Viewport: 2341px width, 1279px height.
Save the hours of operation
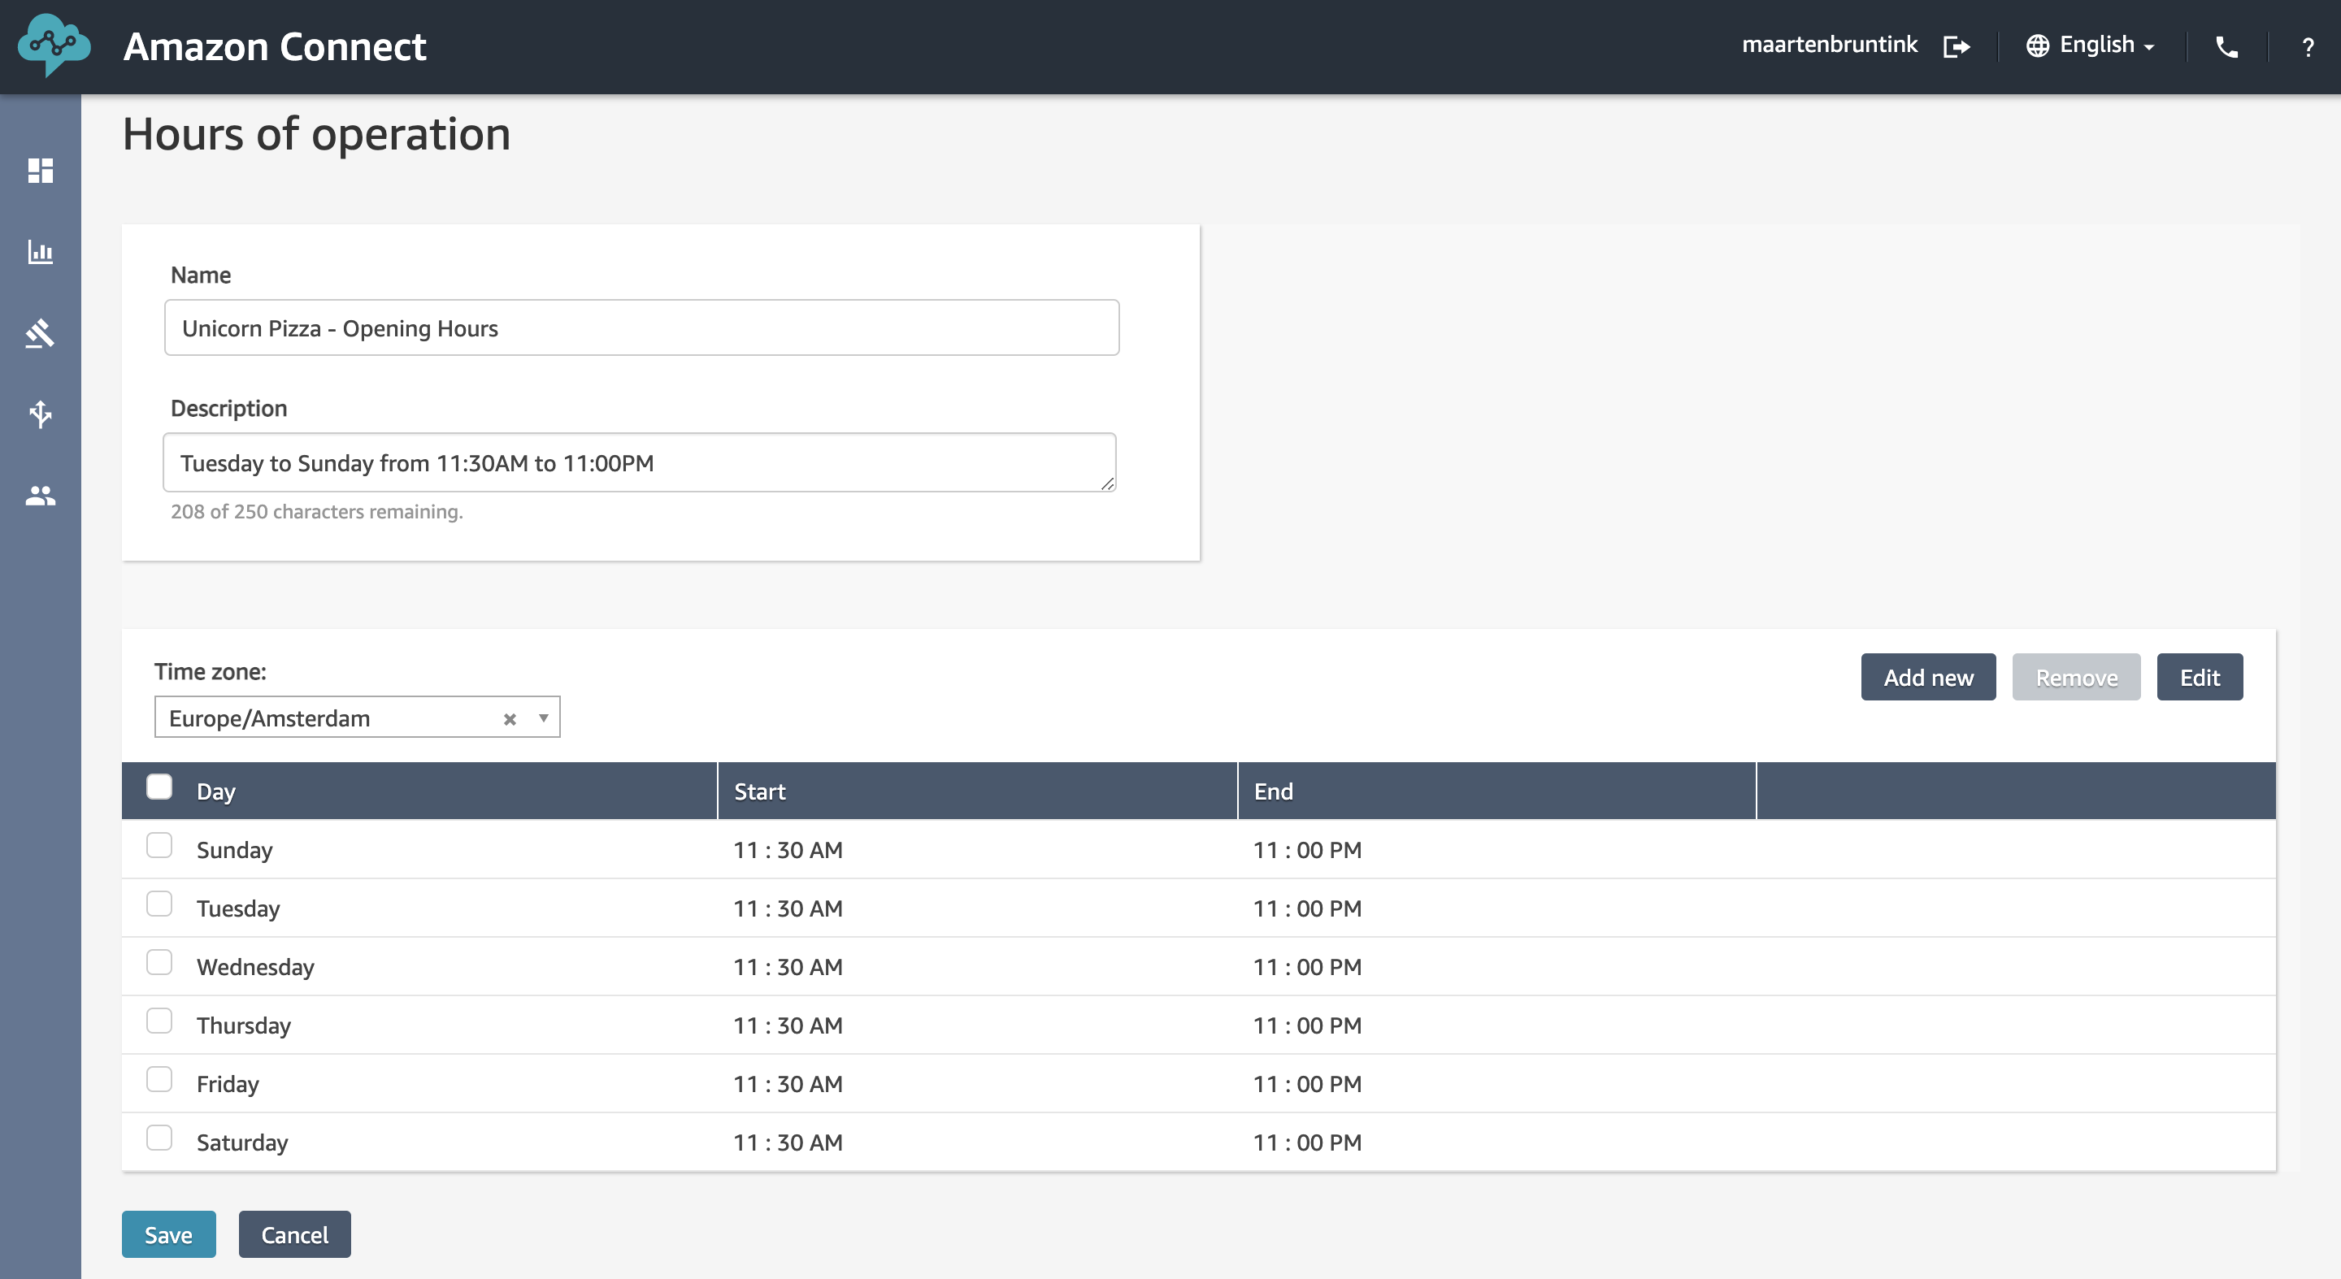(x=169, y=1234)
